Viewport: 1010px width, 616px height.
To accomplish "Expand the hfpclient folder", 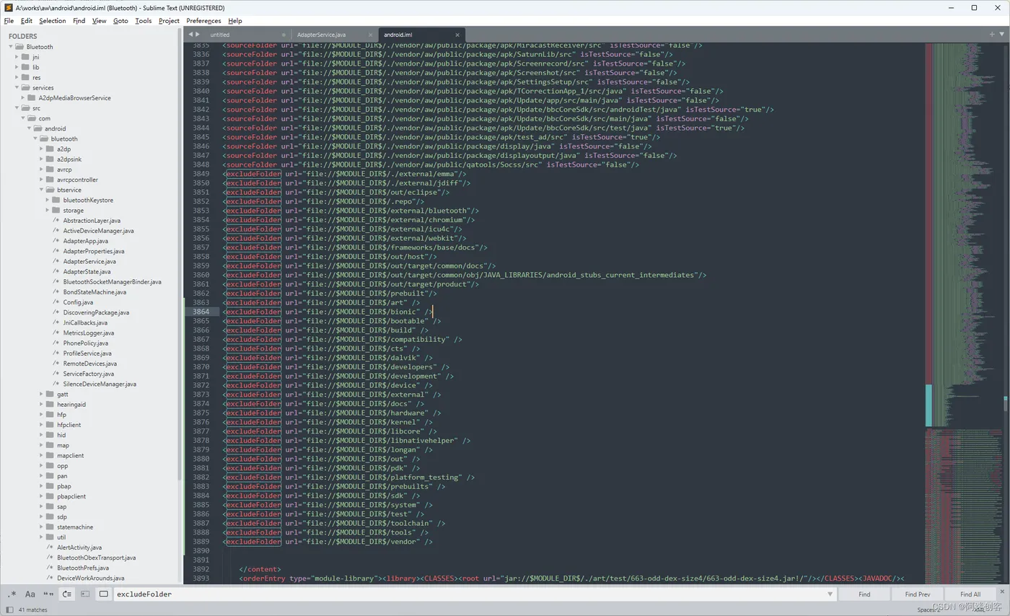I will [x=41, y=425].
